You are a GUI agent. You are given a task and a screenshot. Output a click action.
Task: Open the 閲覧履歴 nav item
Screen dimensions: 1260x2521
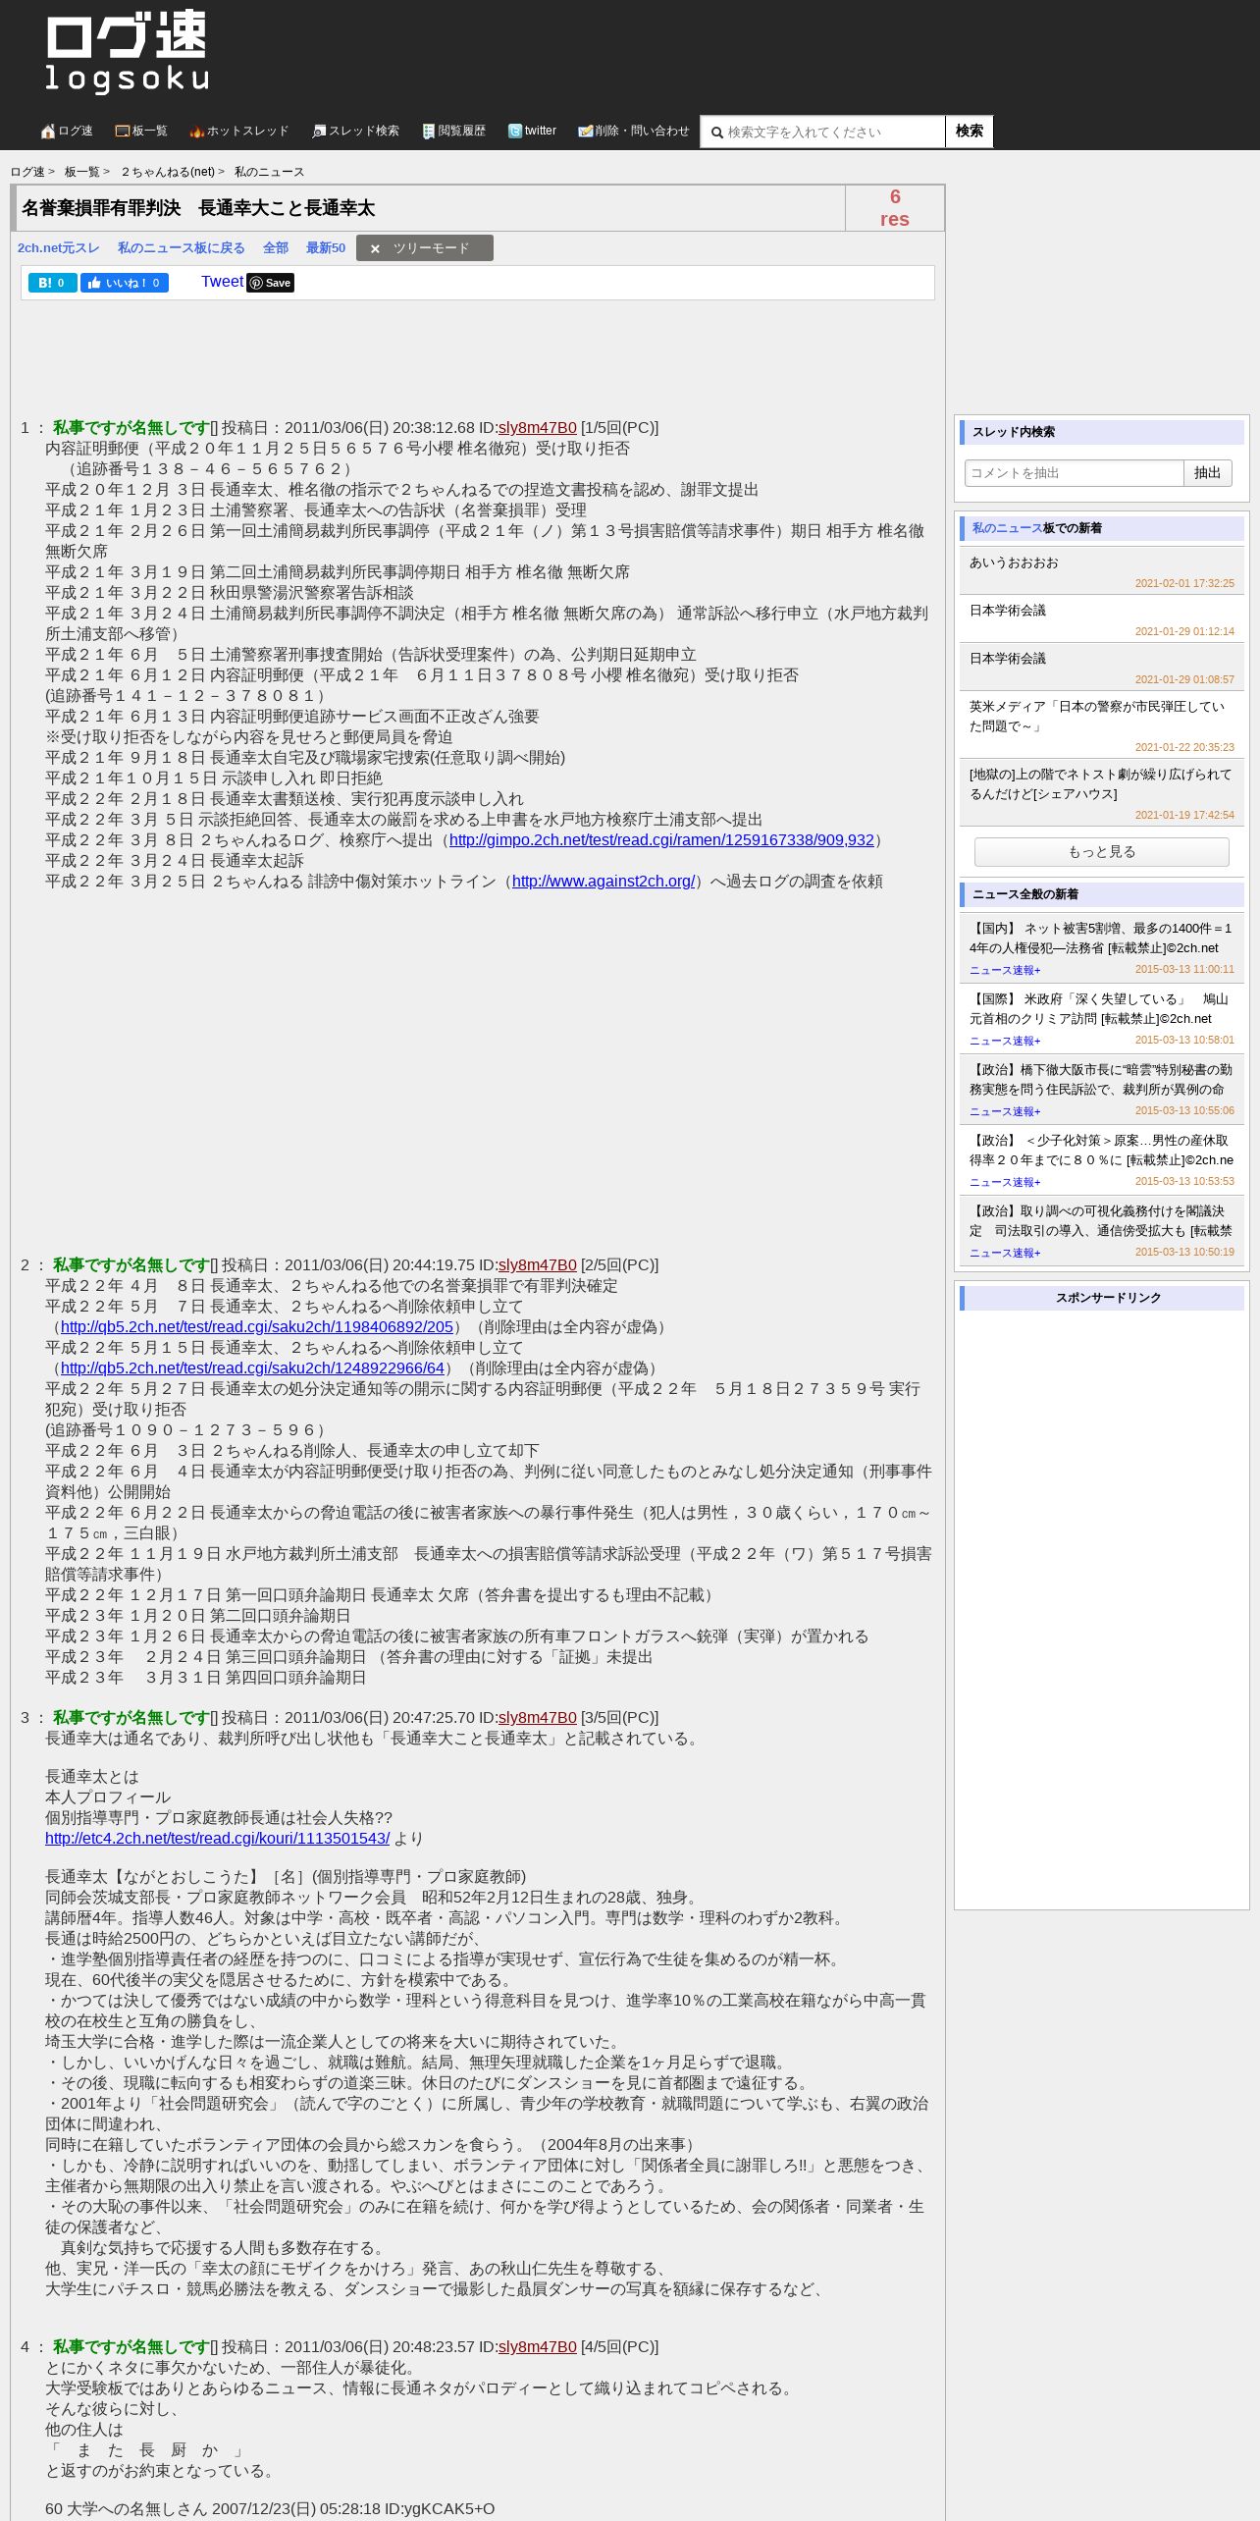[454, 131]
